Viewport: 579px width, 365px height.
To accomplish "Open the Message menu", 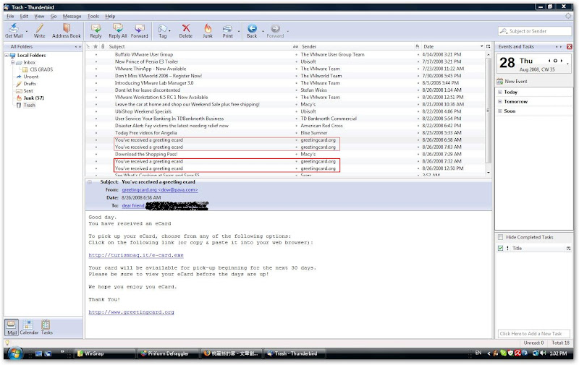I will (72, 15).
